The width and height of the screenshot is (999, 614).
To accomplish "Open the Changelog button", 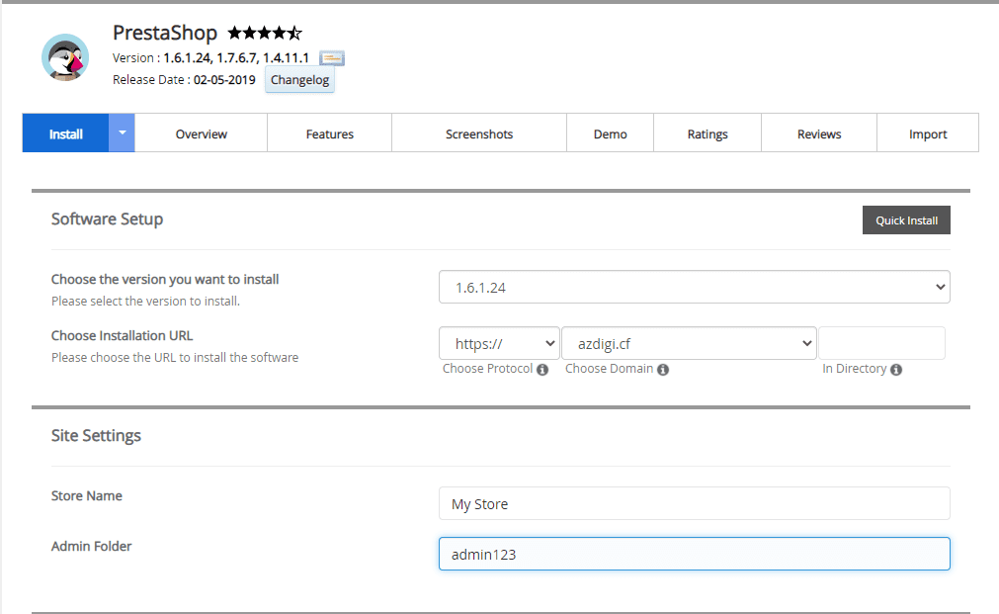I will (x=299, y=80).
